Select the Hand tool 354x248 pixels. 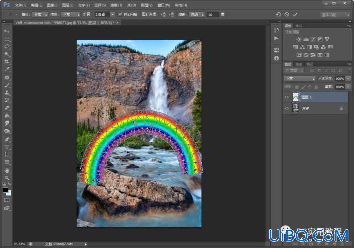(x=7, y=170)
